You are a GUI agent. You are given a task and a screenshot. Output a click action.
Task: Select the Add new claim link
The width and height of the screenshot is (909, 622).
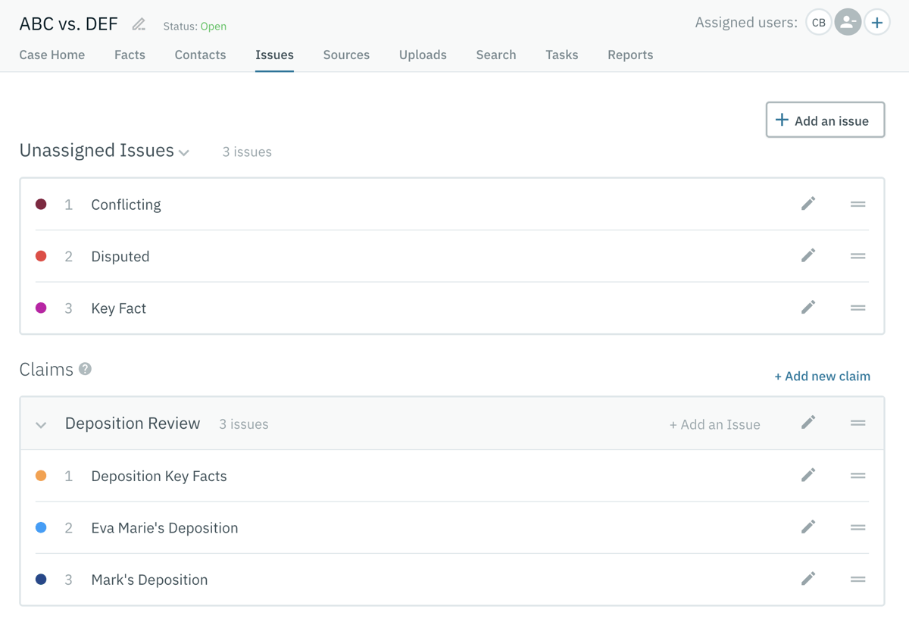822,376
